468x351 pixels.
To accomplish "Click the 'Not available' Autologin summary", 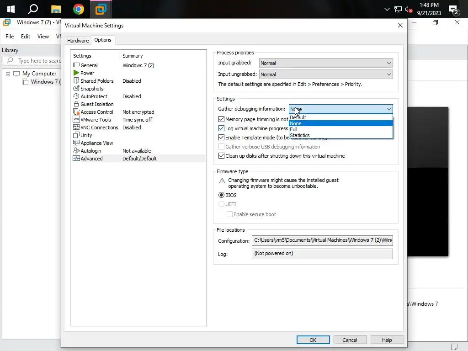I will coord(137,151).
